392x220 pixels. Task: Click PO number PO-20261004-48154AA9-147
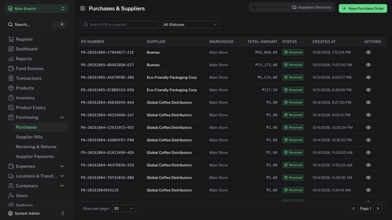click(x=107, y=115)
